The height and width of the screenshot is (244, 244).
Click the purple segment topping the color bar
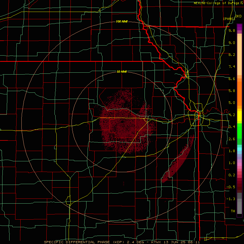[239, 27]
